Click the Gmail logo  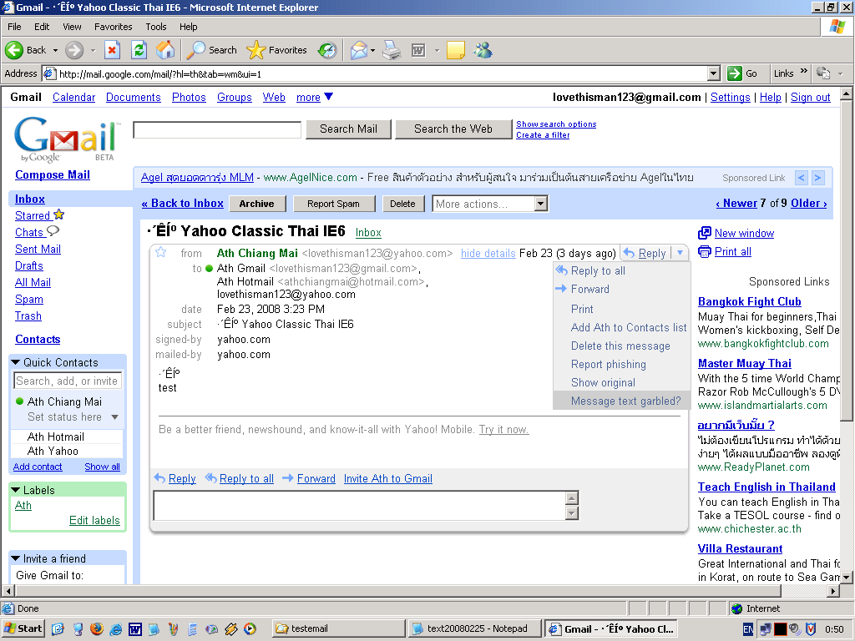pos(65,139)
